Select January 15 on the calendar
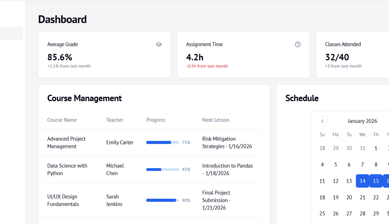Screen dimensions: 389x224 (x=376, y=181)
